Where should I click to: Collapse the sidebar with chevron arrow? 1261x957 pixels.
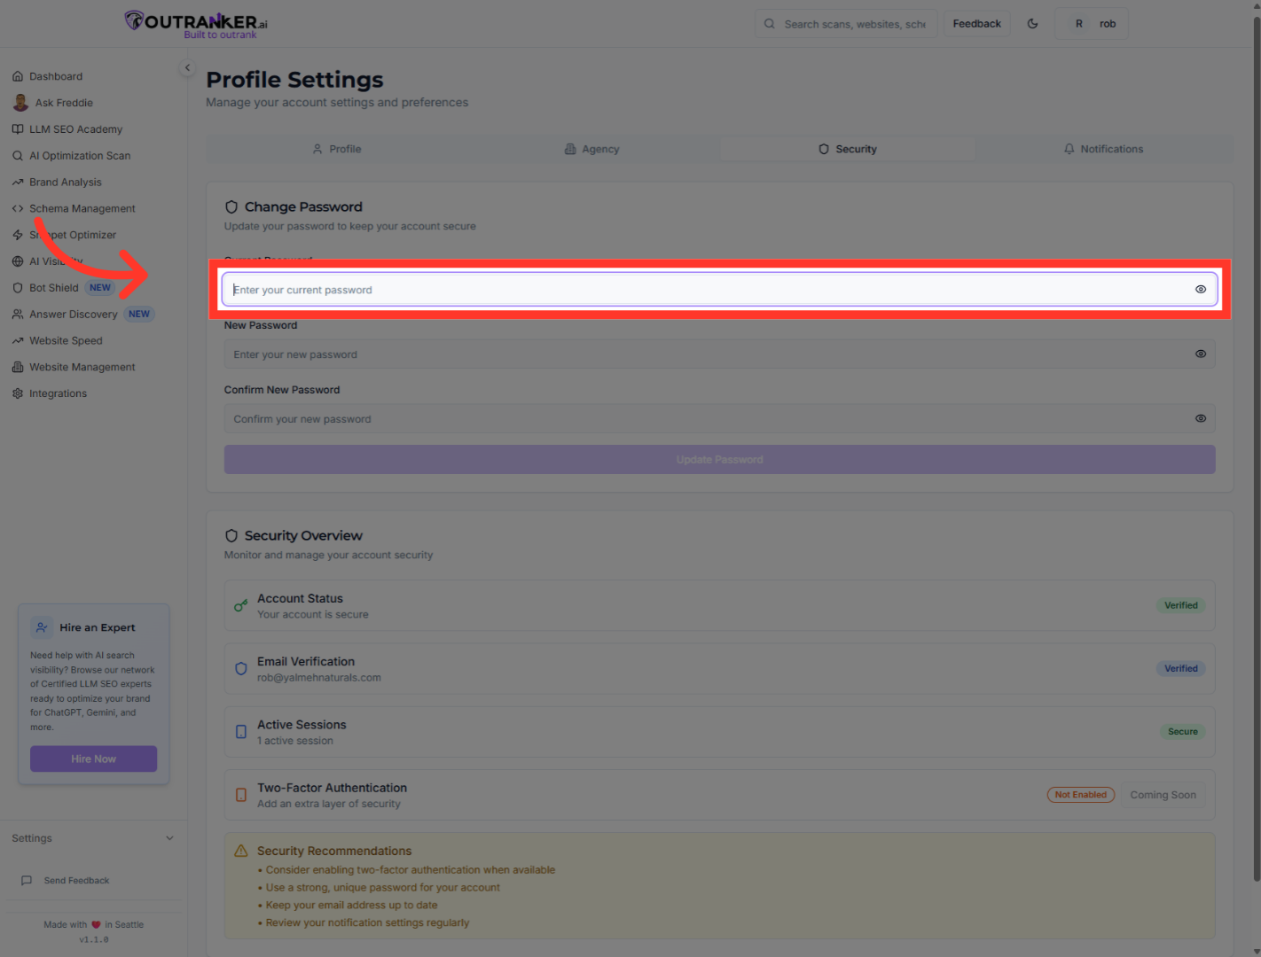187,67
